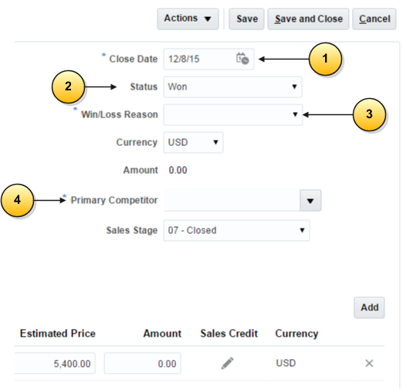
Task: Change the Currency dropdown from USD
Action: (x=193, y=142)
